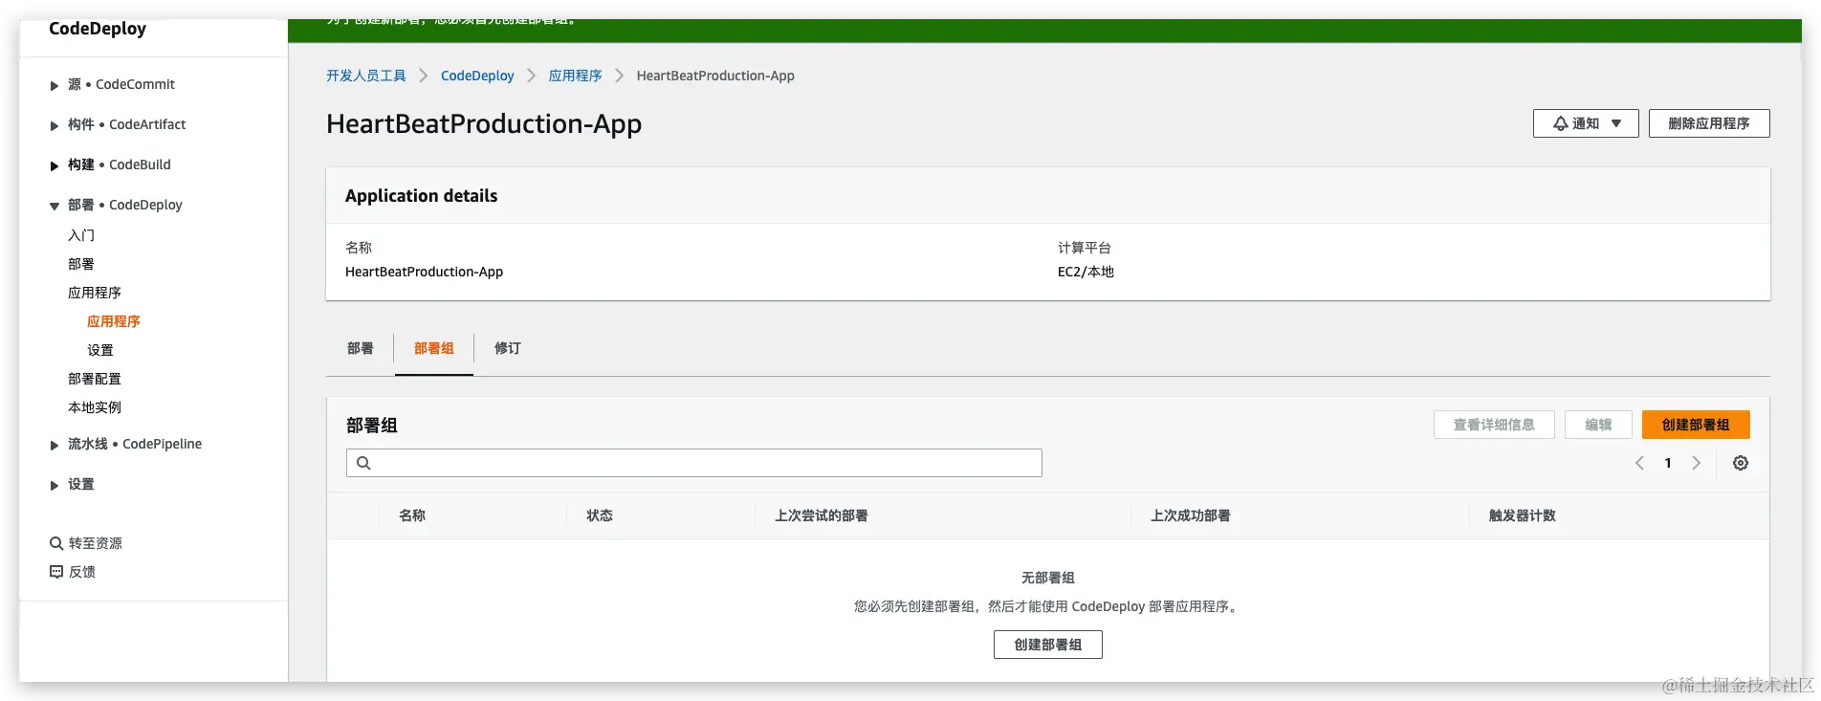Open 设置 under 应用程序 in the sidebar
Viewport: 1821px width, 701px height.
click(x=100, y=350)
